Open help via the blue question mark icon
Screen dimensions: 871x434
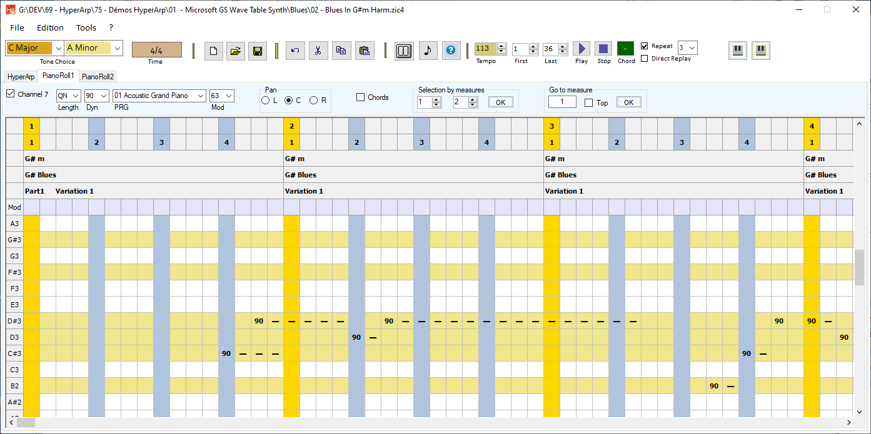(451, 51)
